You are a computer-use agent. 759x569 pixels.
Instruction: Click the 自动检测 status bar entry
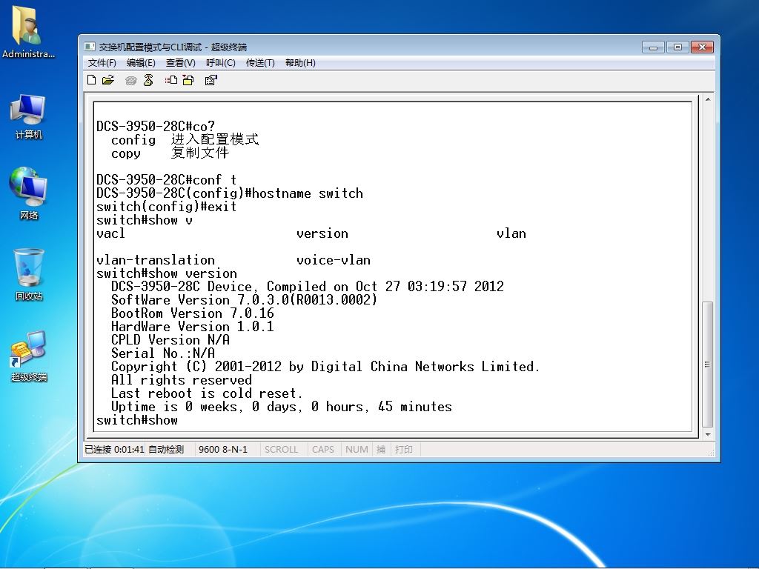point(166,450)
